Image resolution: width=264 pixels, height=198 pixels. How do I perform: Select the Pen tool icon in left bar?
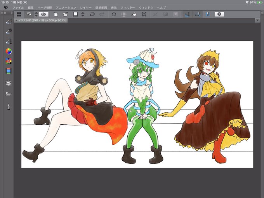click(9, 107)
